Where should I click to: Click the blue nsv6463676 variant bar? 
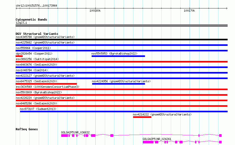[x=121, y=67]
